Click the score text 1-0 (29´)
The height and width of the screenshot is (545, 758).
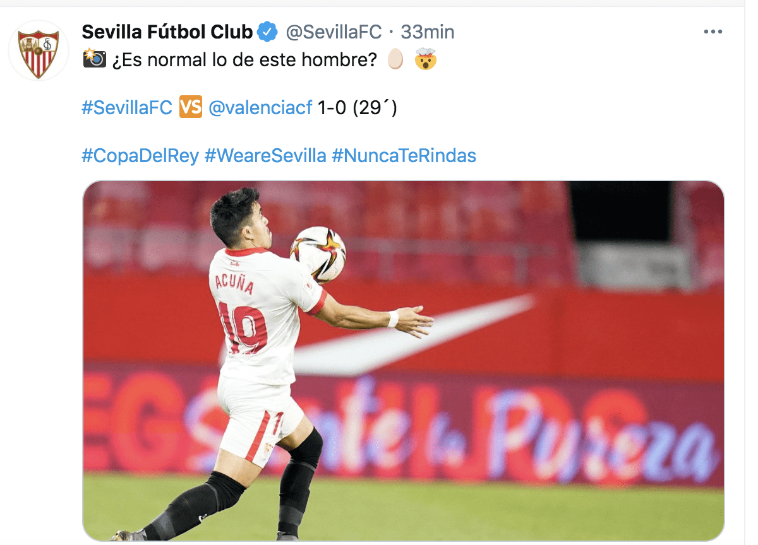pyautogui.click(x=358, y=108)
